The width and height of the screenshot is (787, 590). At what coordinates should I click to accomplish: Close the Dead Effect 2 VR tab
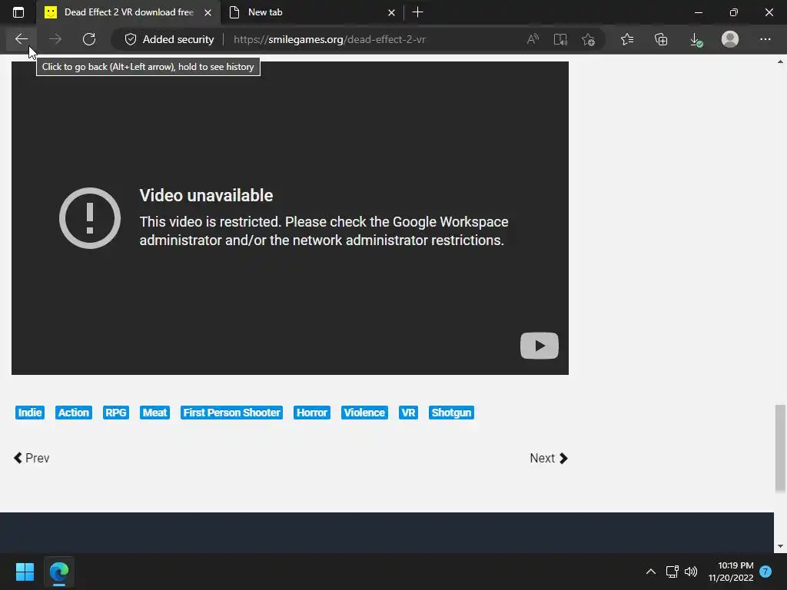pos(208,12)
